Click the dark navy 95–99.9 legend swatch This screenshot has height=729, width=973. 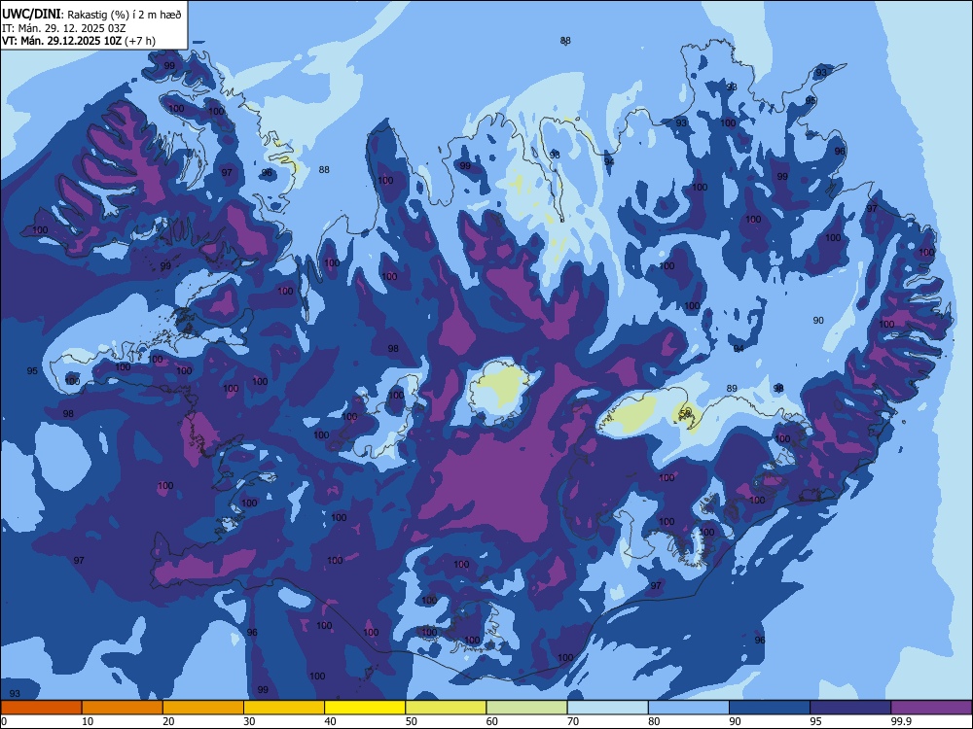pos(850,708)
